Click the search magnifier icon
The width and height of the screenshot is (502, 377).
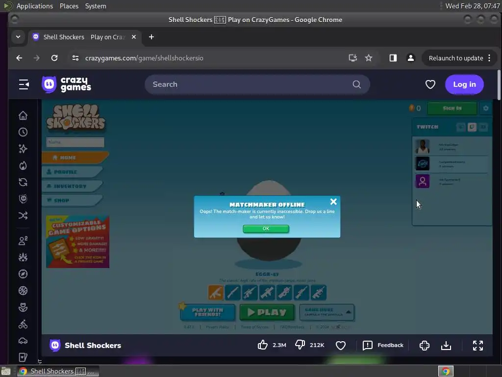[x=357, y=84]
